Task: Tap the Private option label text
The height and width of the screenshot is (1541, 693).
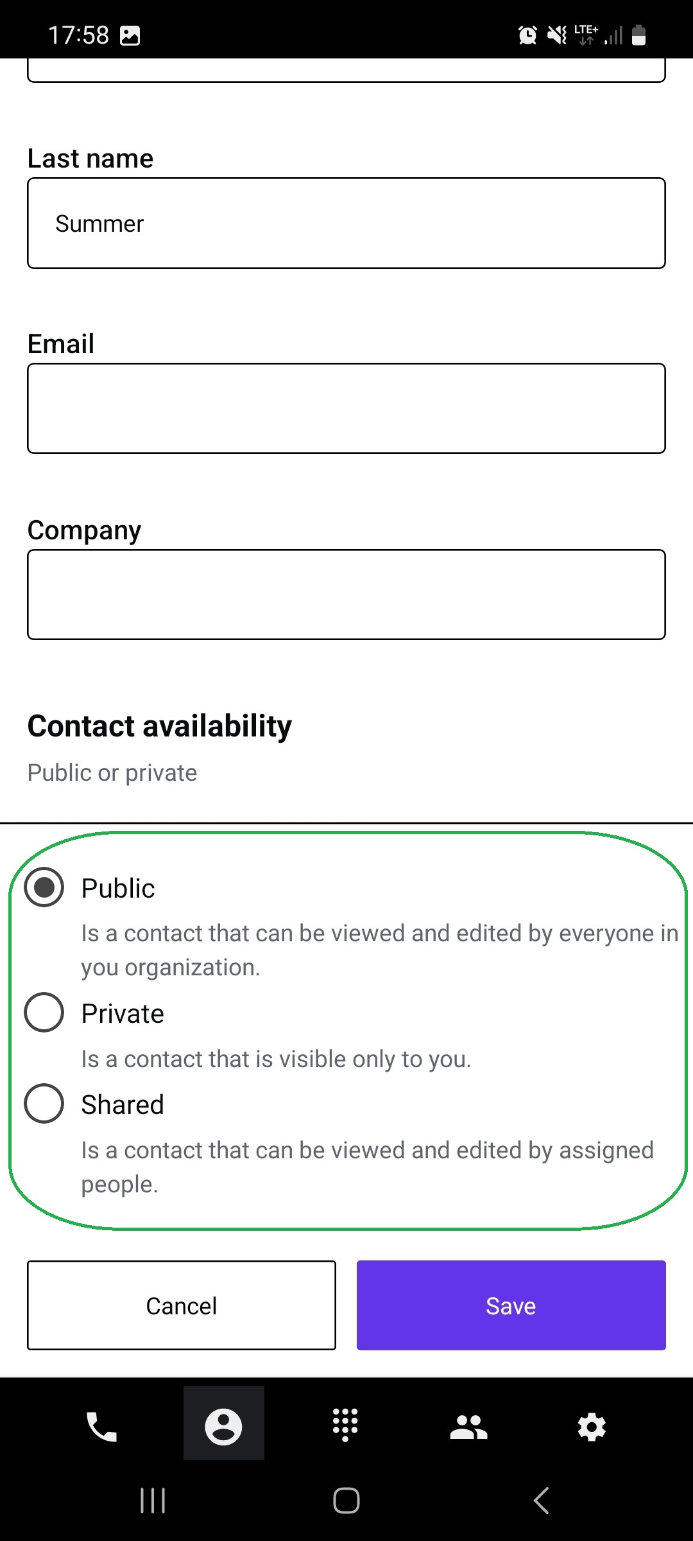Action: [123, 1014]
